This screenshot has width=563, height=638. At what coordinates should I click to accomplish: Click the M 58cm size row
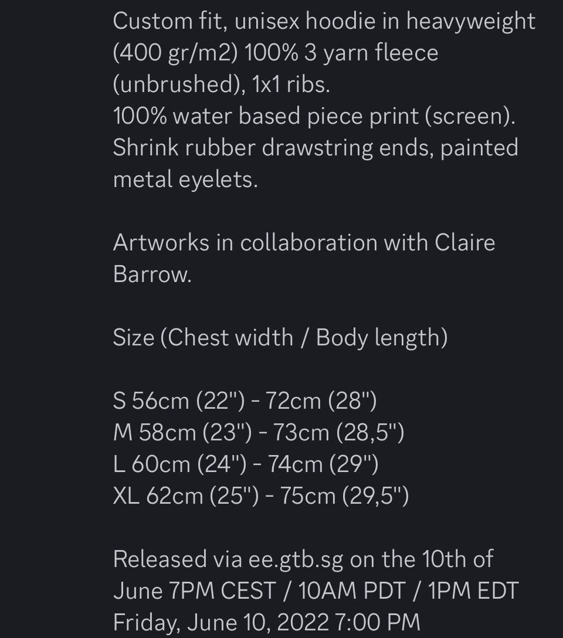coord(259,433)
